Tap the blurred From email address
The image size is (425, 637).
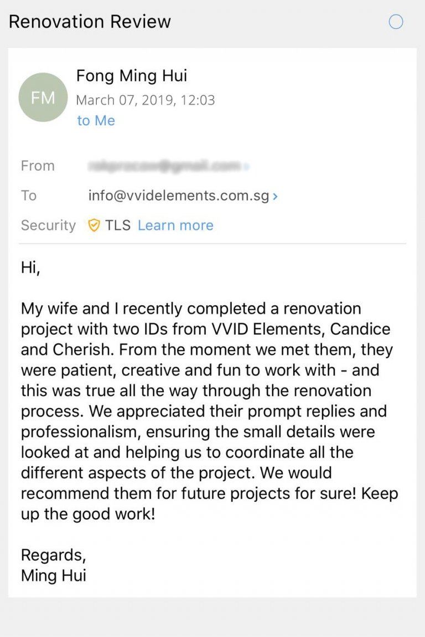(164, 166)
